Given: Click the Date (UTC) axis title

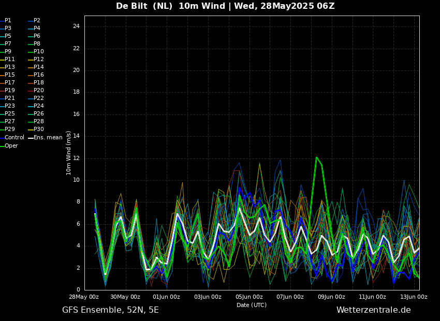Looking at the screenshot, I should point(252,305).
